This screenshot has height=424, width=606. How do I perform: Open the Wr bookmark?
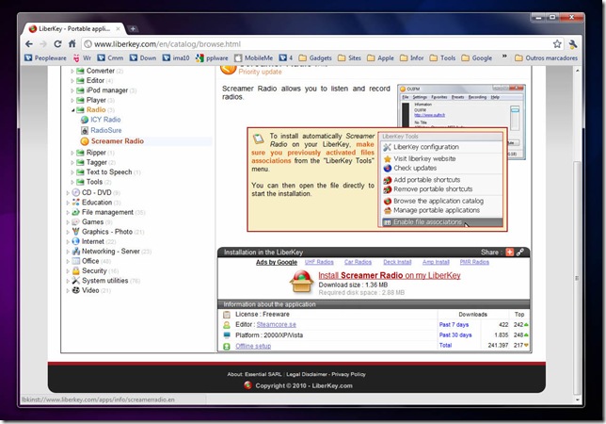(82, 58)
